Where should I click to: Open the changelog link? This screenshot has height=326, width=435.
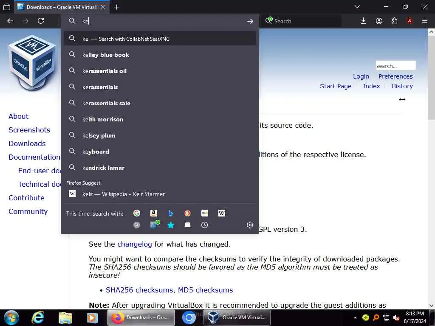coord(135,244)
